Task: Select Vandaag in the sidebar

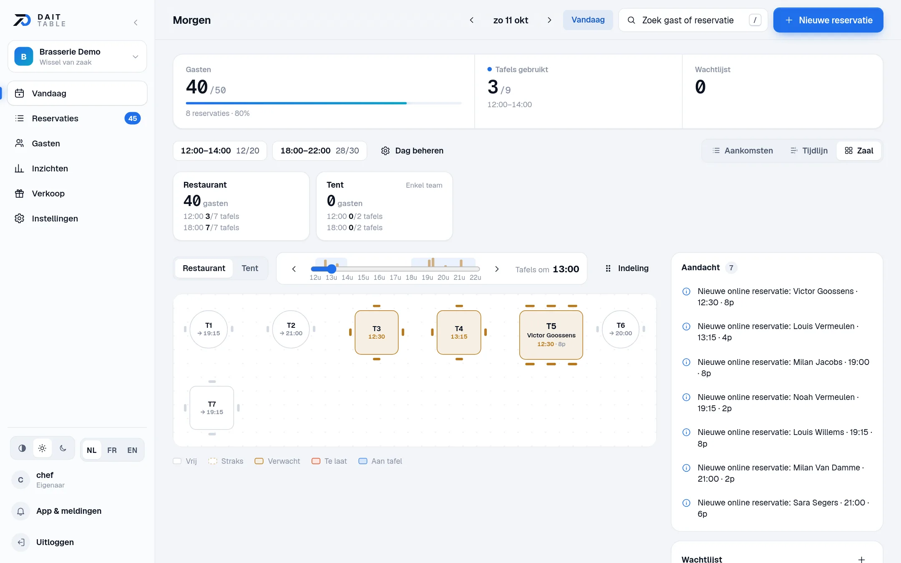Action: click(78, 93)
